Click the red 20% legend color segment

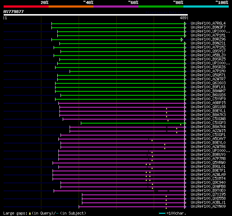(26, 7)
